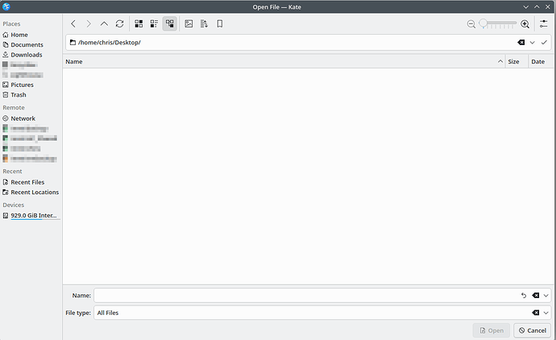Screen dimensions: 556x340
Task: Toggle the detailed tree view mode
Action: pyautogui.click(x=170, y=24)
